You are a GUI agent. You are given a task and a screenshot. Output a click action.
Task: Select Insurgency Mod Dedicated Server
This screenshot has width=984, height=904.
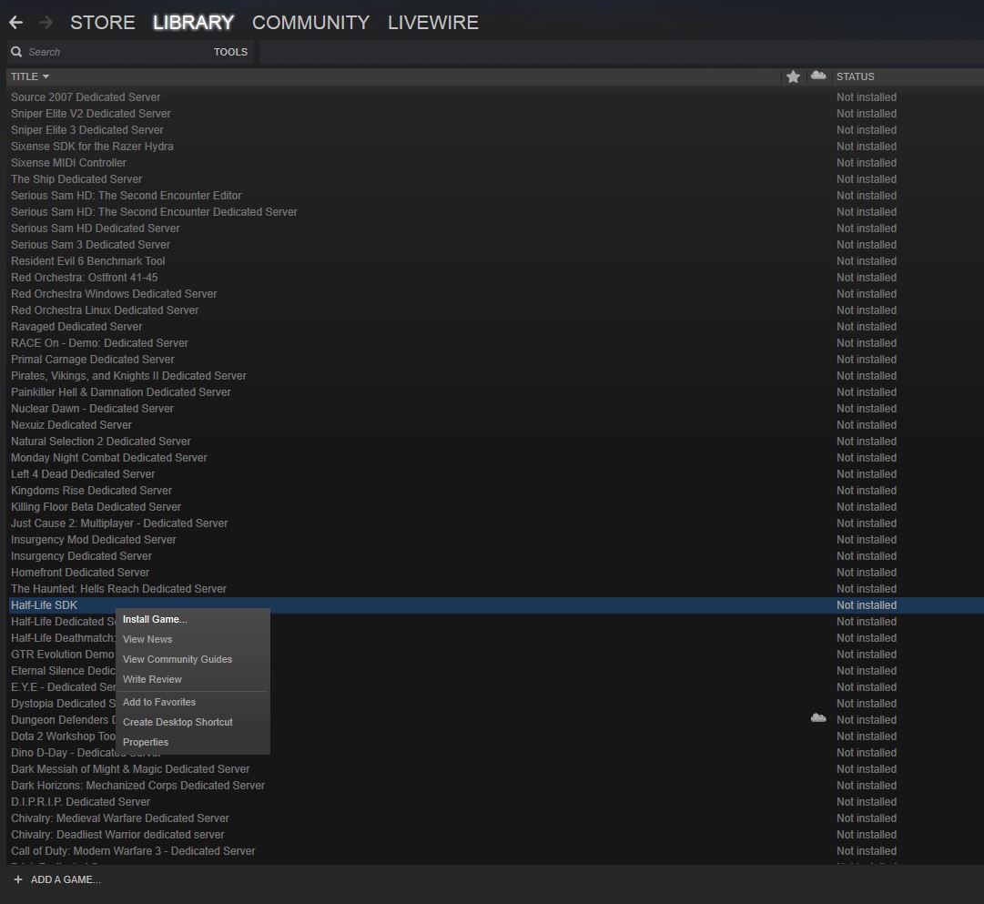pyautogui.click(x=495, y=539)
